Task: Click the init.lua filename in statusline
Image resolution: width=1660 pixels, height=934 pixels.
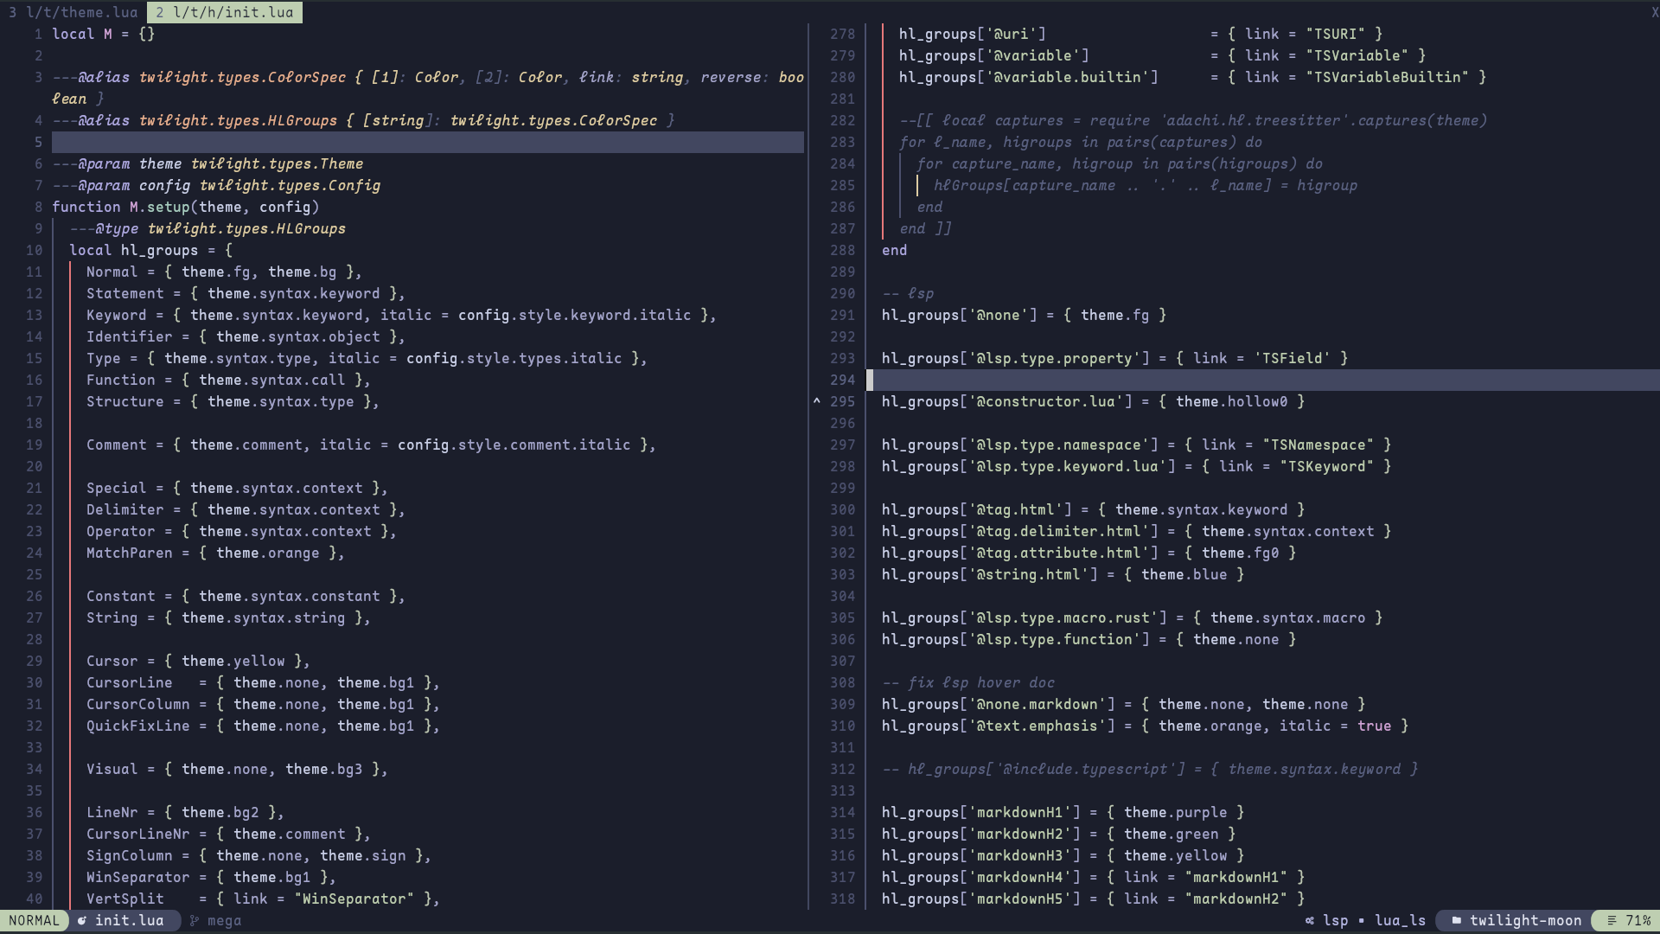Action: 129,920
